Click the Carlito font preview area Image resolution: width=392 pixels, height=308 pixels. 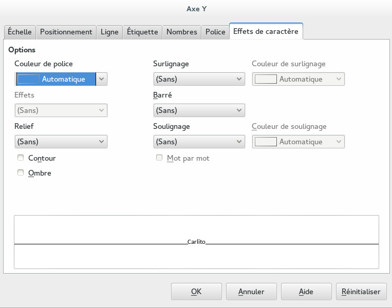(x=196, y=242)
